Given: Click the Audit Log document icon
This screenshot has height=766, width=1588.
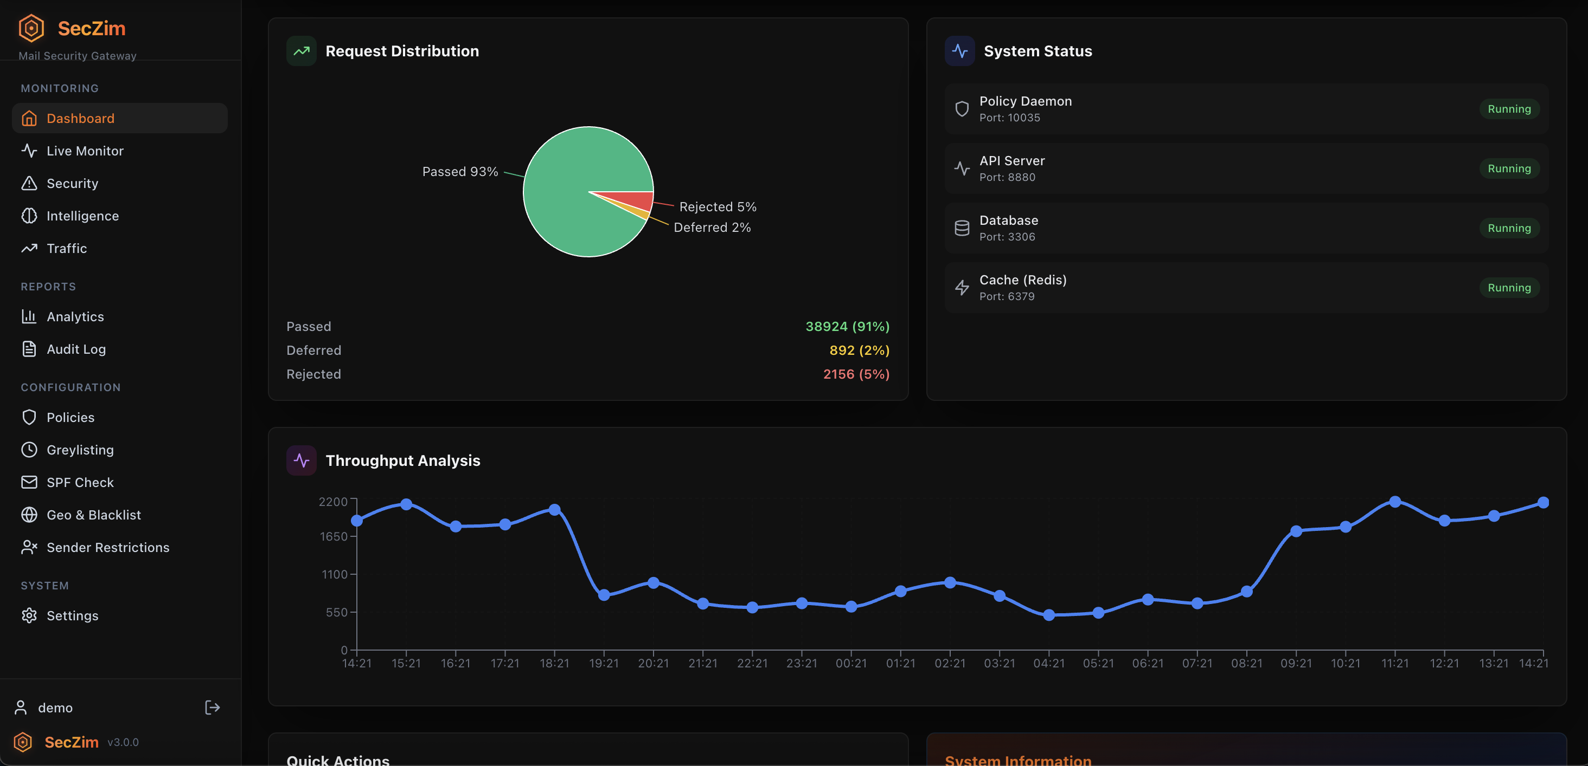Looking at the screenshot, I should [x=29, y=348].
